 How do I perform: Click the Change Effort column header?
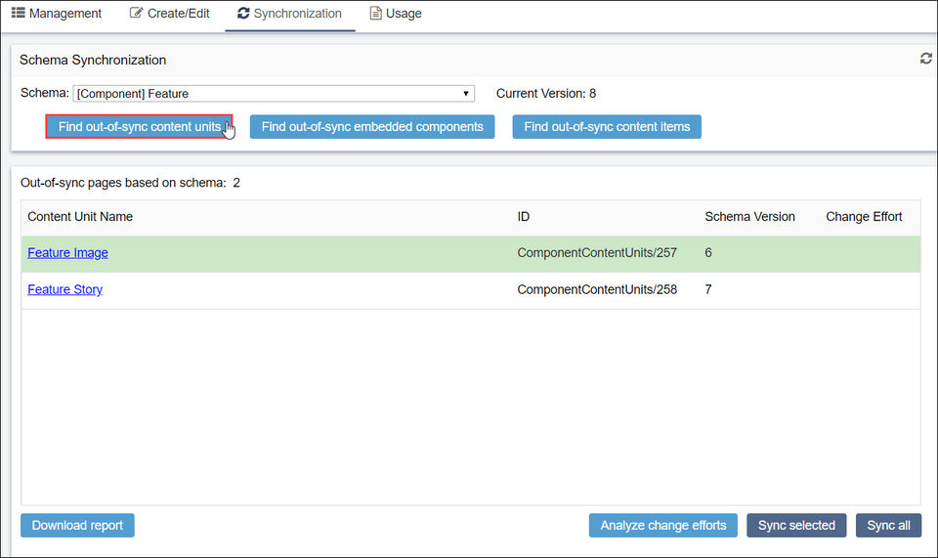click(864, 217)
